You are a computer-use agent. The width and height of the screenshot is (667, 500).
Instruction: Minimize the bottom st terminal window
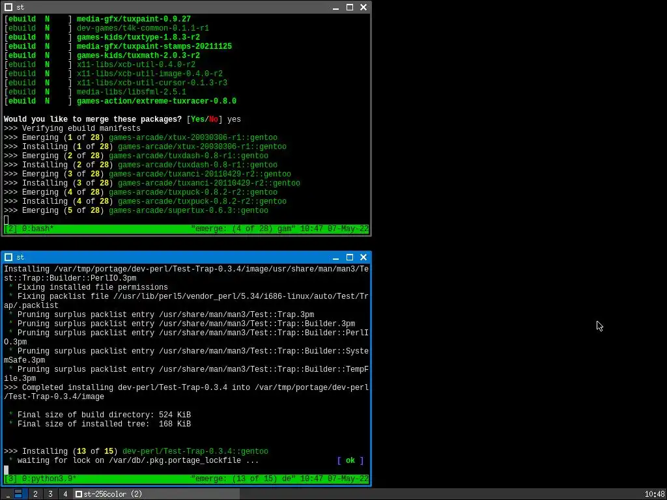coord(335,257)
